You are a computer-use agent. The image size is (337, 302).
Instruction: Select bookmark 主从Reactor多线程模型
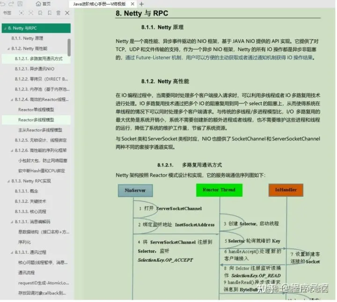(x=40, y=130)
